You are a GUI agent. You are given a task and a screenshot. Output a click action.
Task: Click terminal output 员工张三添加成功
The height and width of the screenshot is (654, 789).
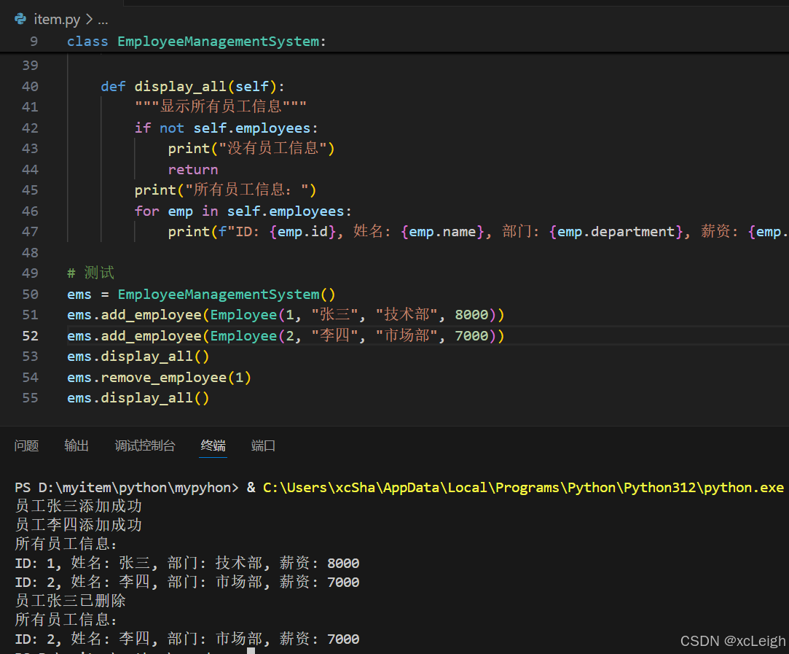[x=79, y=506]
